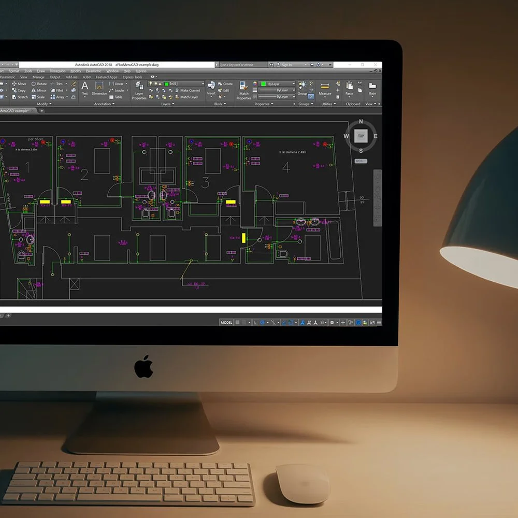Image resolution: width=518 pixels, height=518 pixels.
Task: Choose the Array tool
Action: 57,97
